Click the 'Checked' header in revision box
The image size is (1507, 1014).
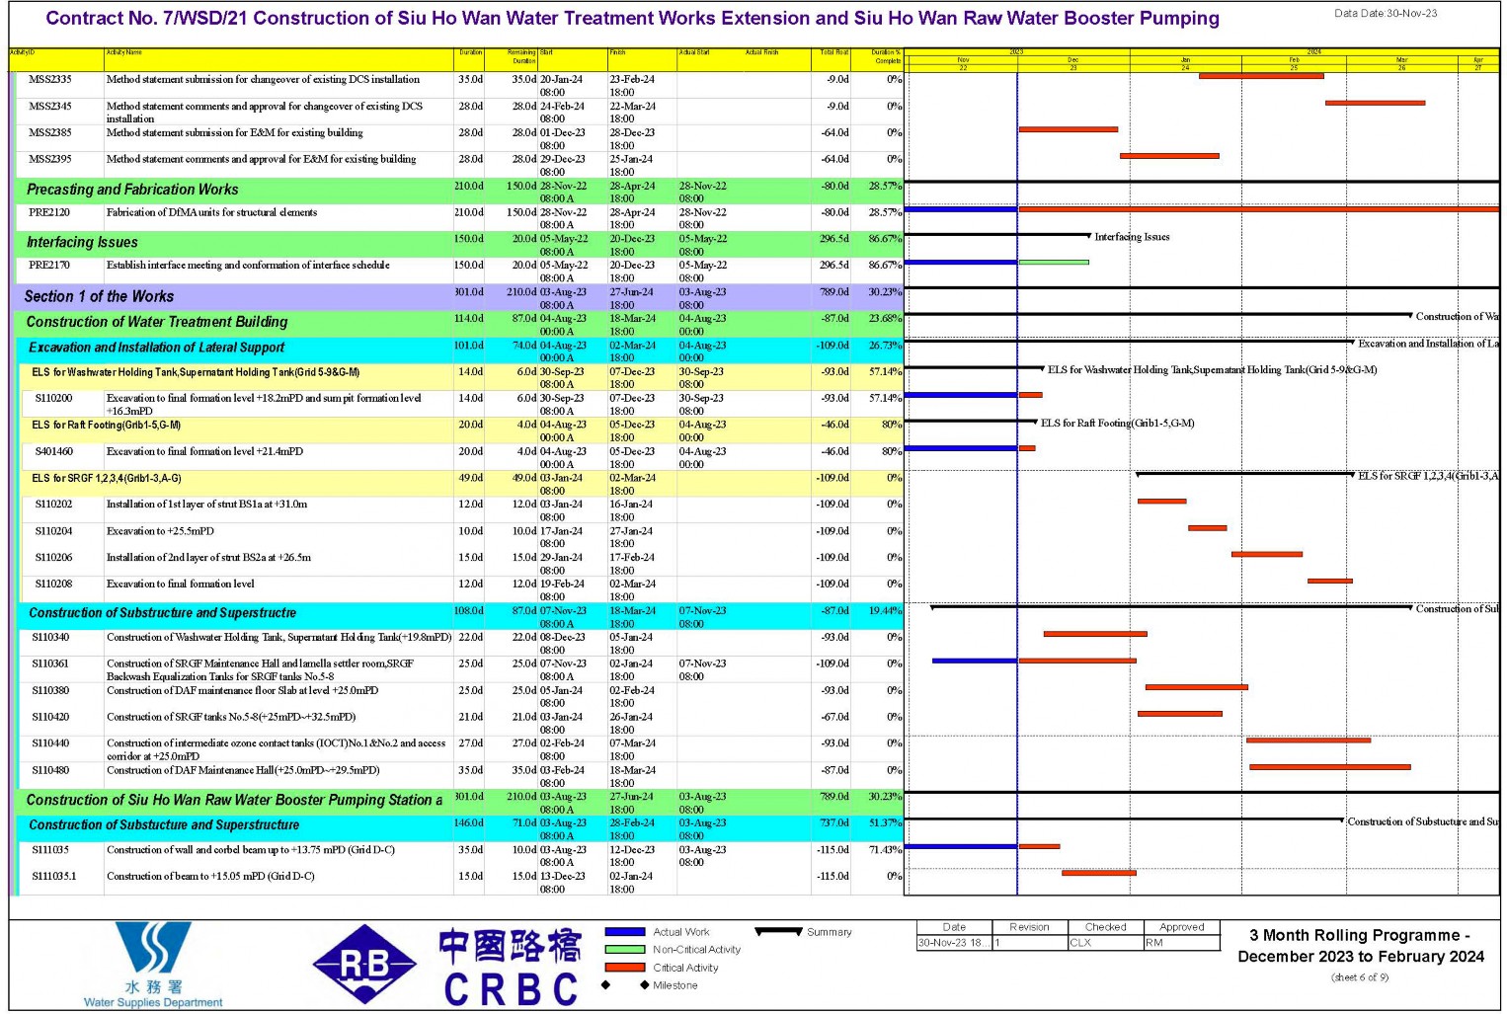coord(1105,927)
